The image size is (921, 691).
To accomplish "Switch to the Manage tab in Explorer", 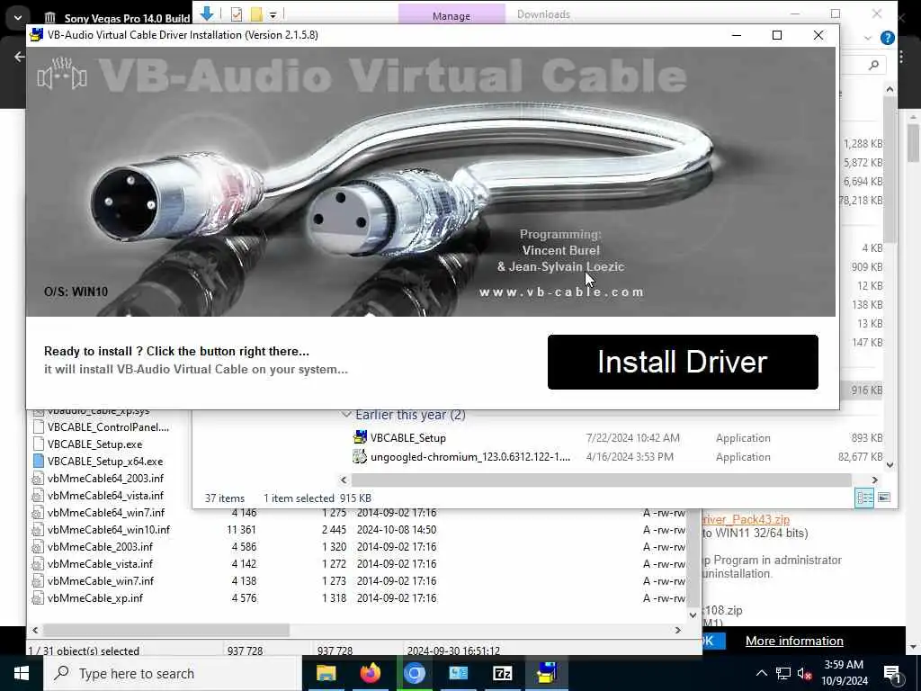I will (x=452, y=15).
